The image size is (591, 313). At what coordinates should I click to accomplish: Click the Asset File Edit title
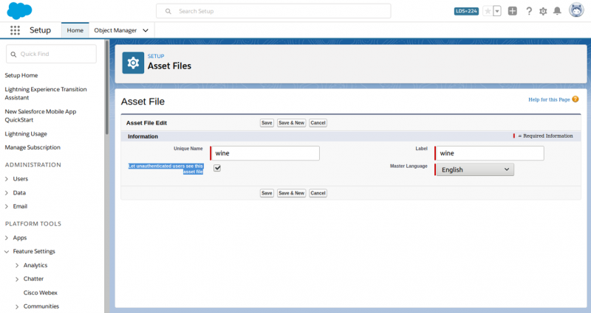point(146,123)
